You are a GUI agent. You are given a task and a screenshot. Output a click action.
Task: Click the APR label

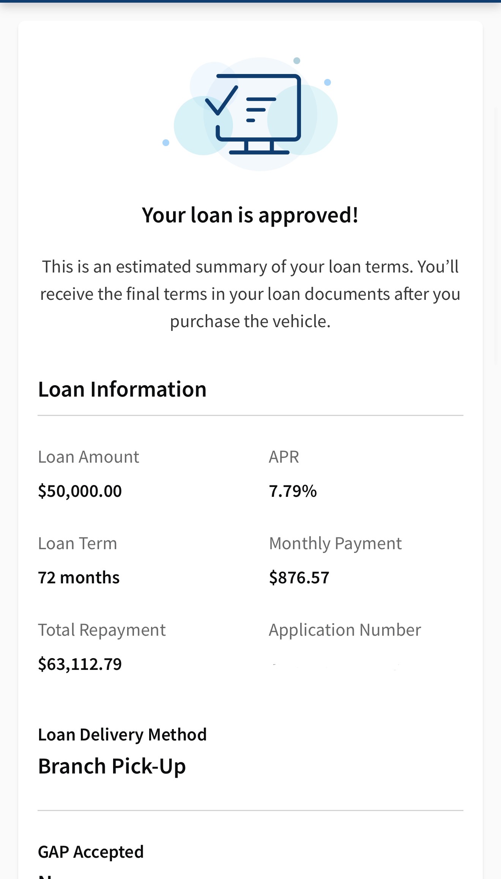(284, 457)
